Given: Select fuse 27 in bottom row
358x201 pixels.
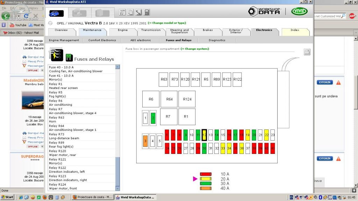Looking at the screenshot, I should (x=186, y=148).
